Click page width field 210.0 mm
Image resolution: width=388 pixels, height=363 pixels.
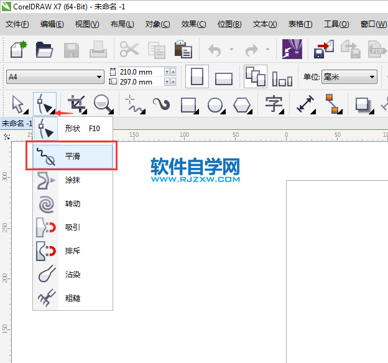[141, 72]
